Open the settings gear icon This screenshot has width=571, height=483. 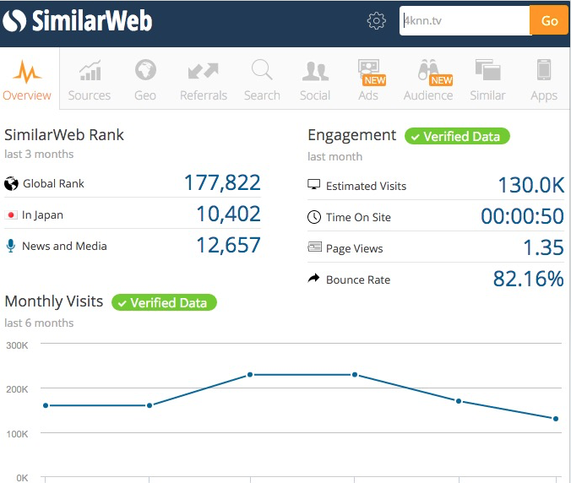tap(376, 21)
